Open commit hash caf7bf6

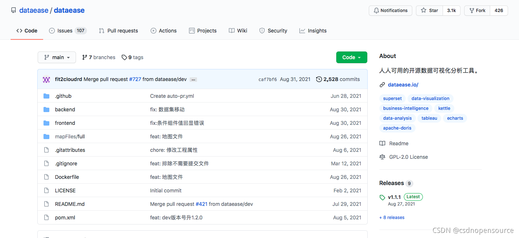268,79
